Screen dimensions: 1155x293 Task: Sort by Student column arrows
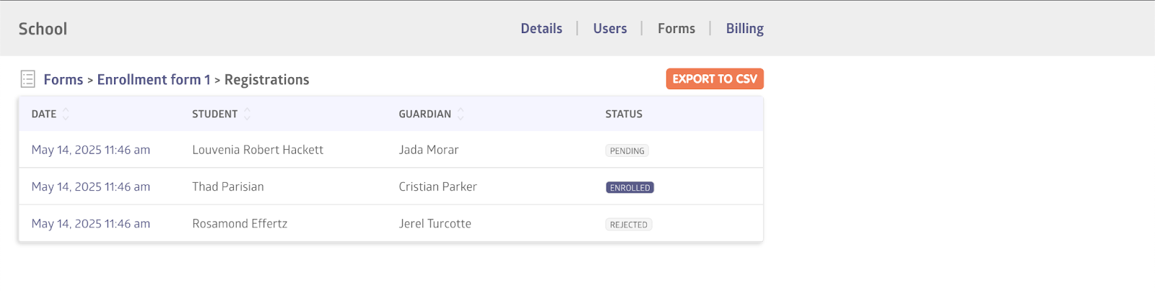(x=247, y=114)
